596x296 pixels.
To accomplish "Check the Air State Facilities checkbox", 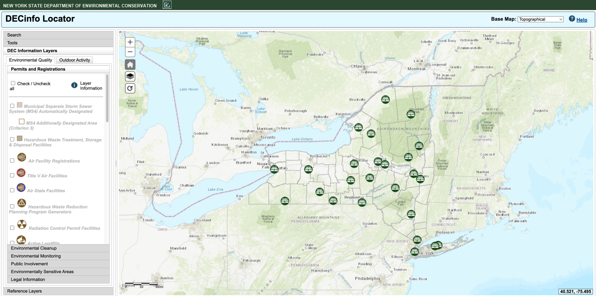I will point(12,190).
